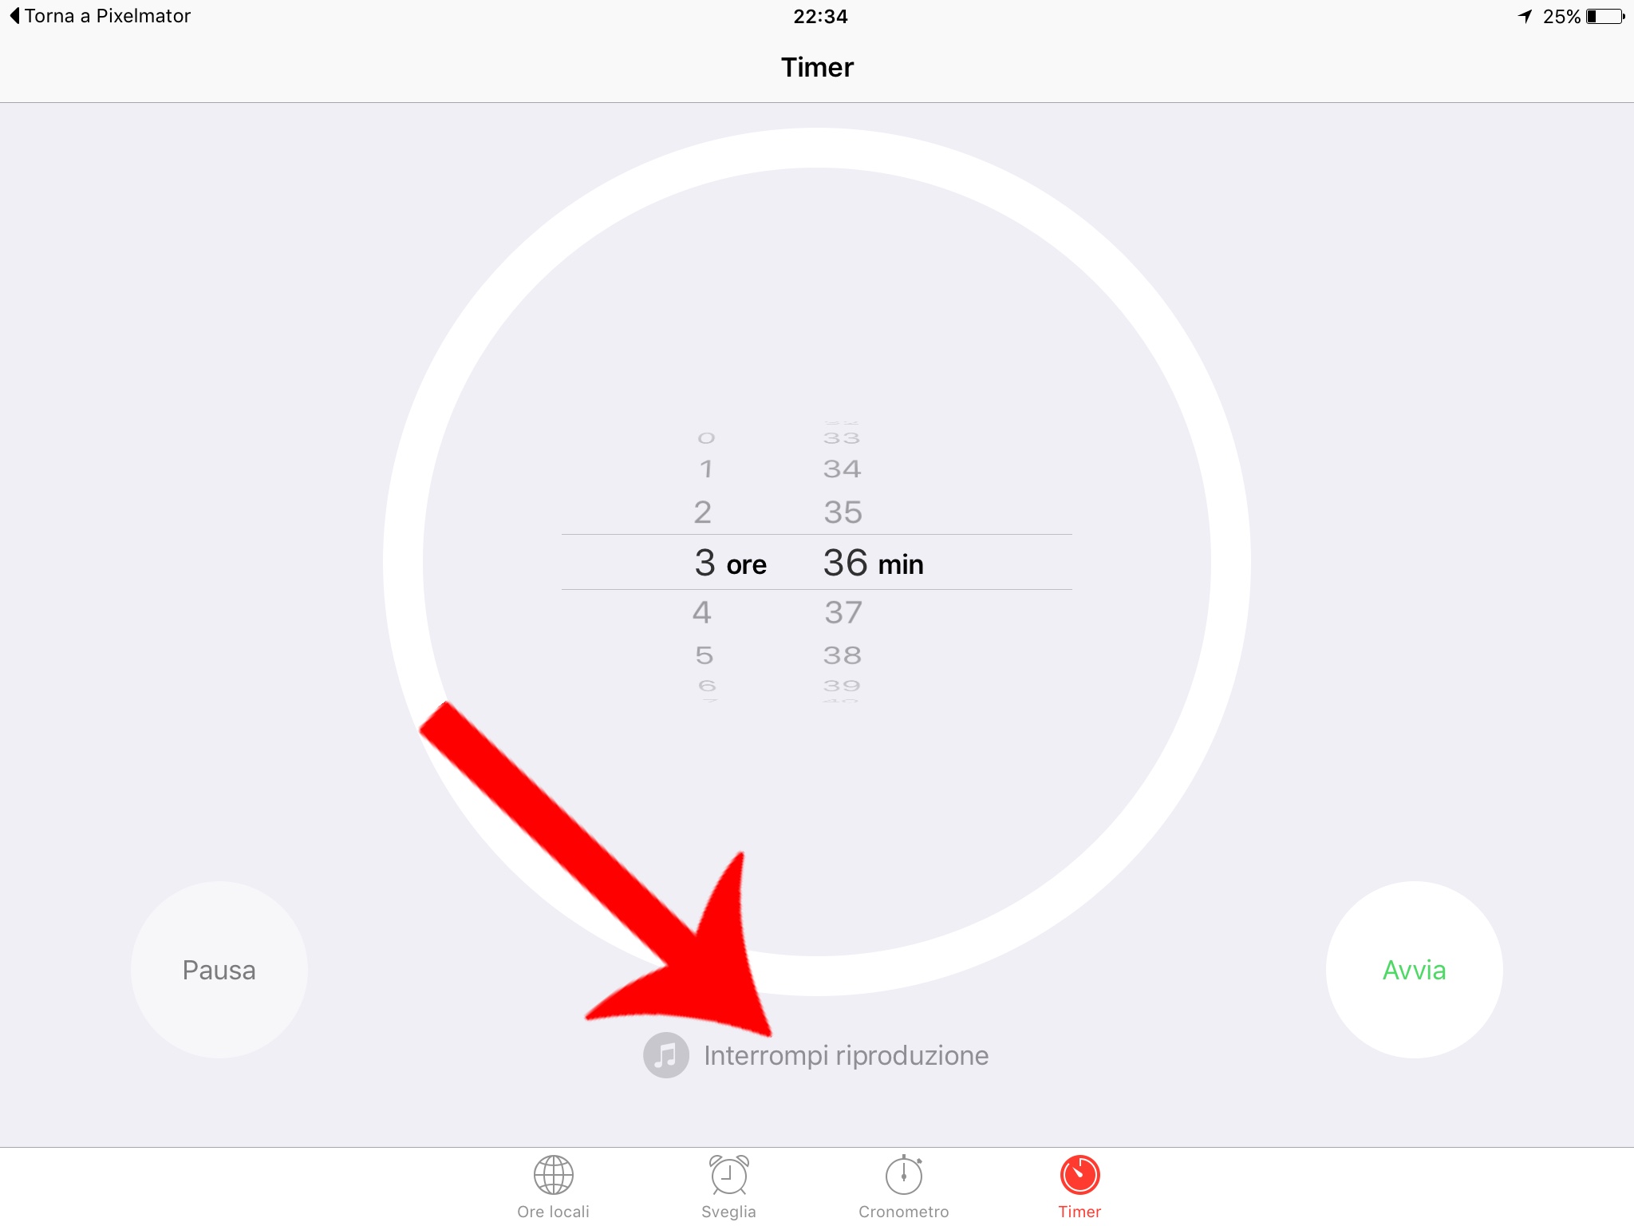Tap the location arrow status icon
1634x1226 pixels.
click(x=1525, y=16)
